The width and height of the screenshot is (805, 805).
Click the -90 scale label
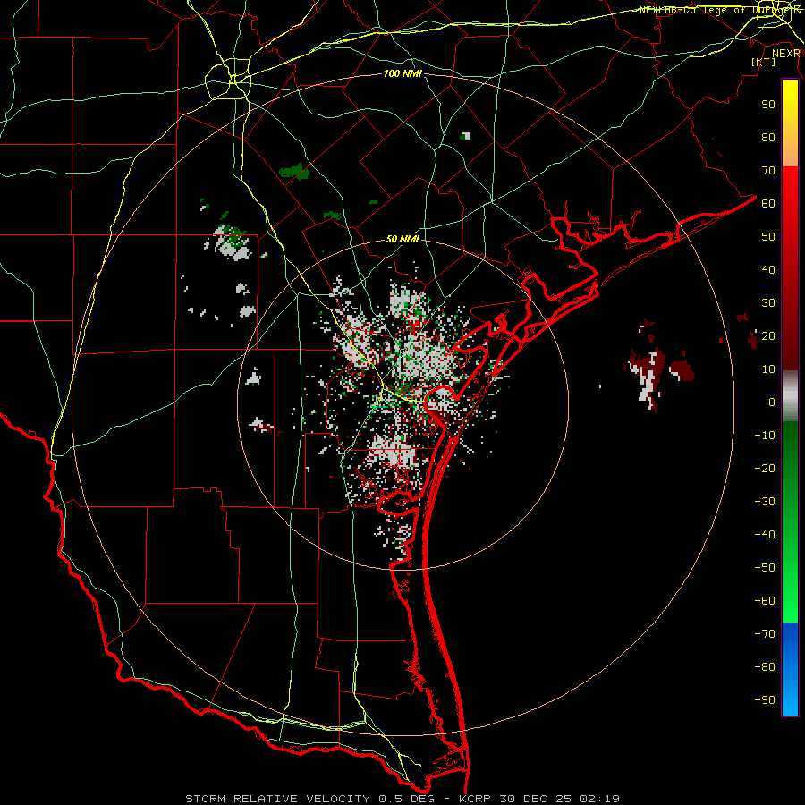pos(765,700)
